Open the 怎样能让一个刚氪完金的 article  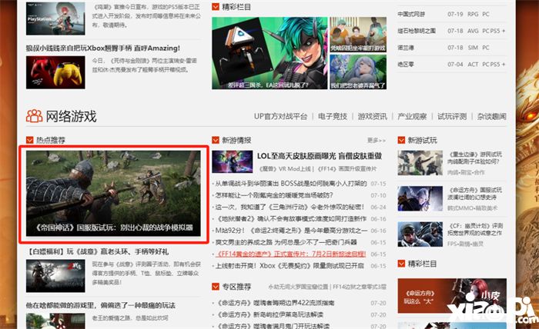click(x=274, y=195)
